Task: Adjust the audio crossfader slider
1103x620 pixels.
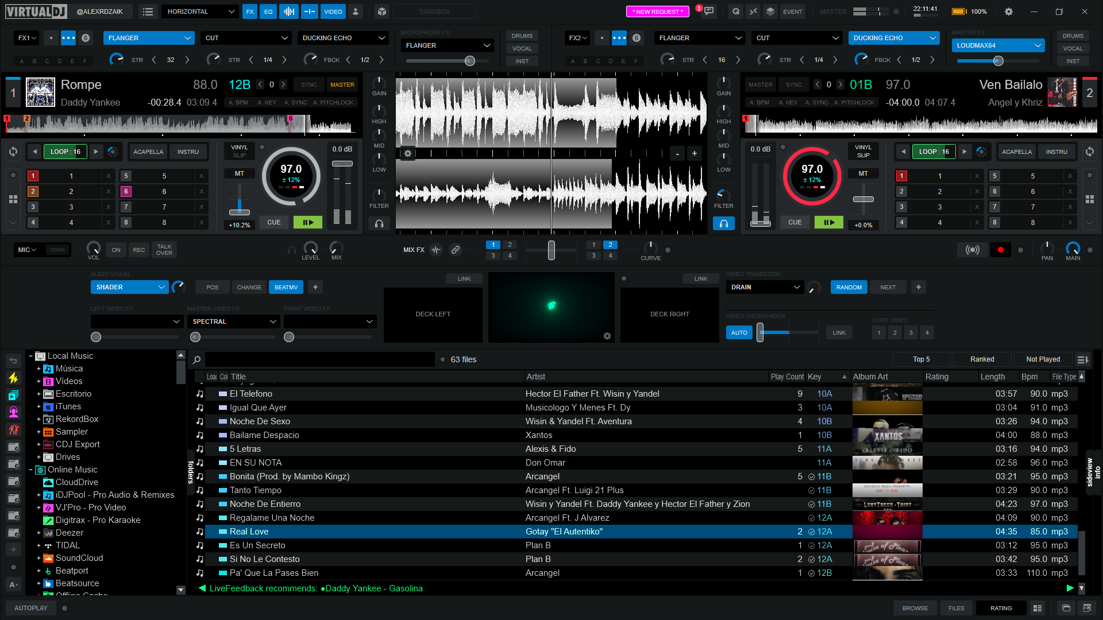Action: coord(551,250)
